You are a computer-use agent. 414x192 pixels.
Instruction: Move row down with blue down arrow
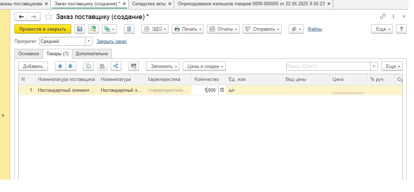71,66
